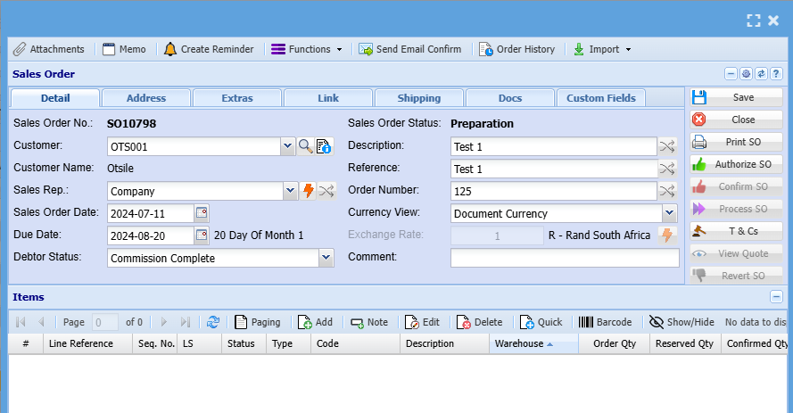This screenshot has height=413, width=793.
Task: Collapse the Items panel
Action: coord(776,297)
